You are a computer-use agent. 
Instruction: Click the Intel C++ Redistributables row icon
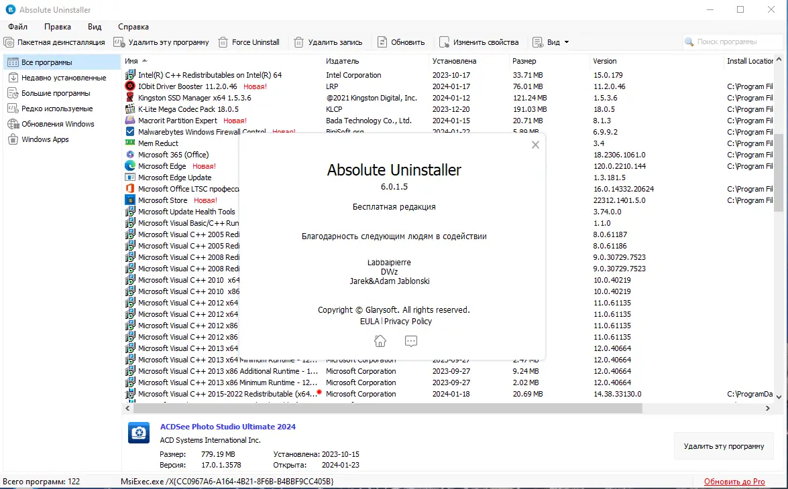[130, 75]
